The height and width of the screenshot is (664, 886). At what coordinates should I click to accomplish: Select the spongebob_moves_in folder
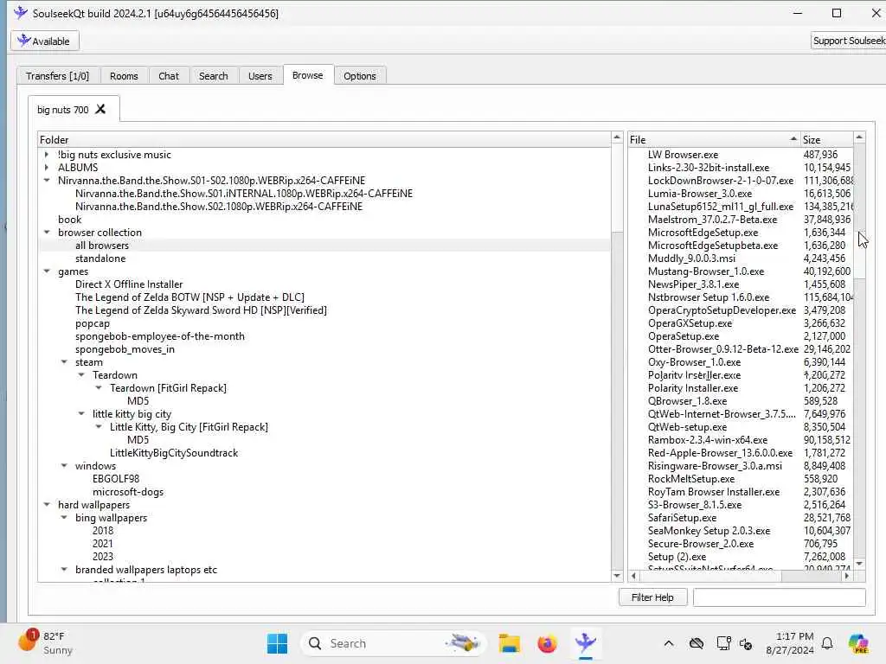click(125, 349)
